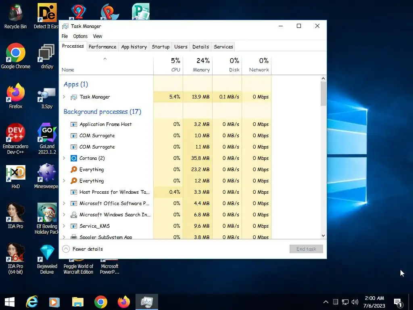This screenshot has height=310, width=413.
Task: Expand second Everything process row
Action: tap(64, 180)
